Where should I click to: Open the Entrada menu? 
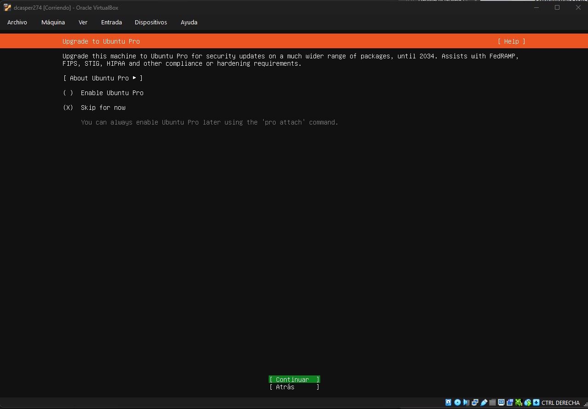pyautogui.click(x=111, y=22)
